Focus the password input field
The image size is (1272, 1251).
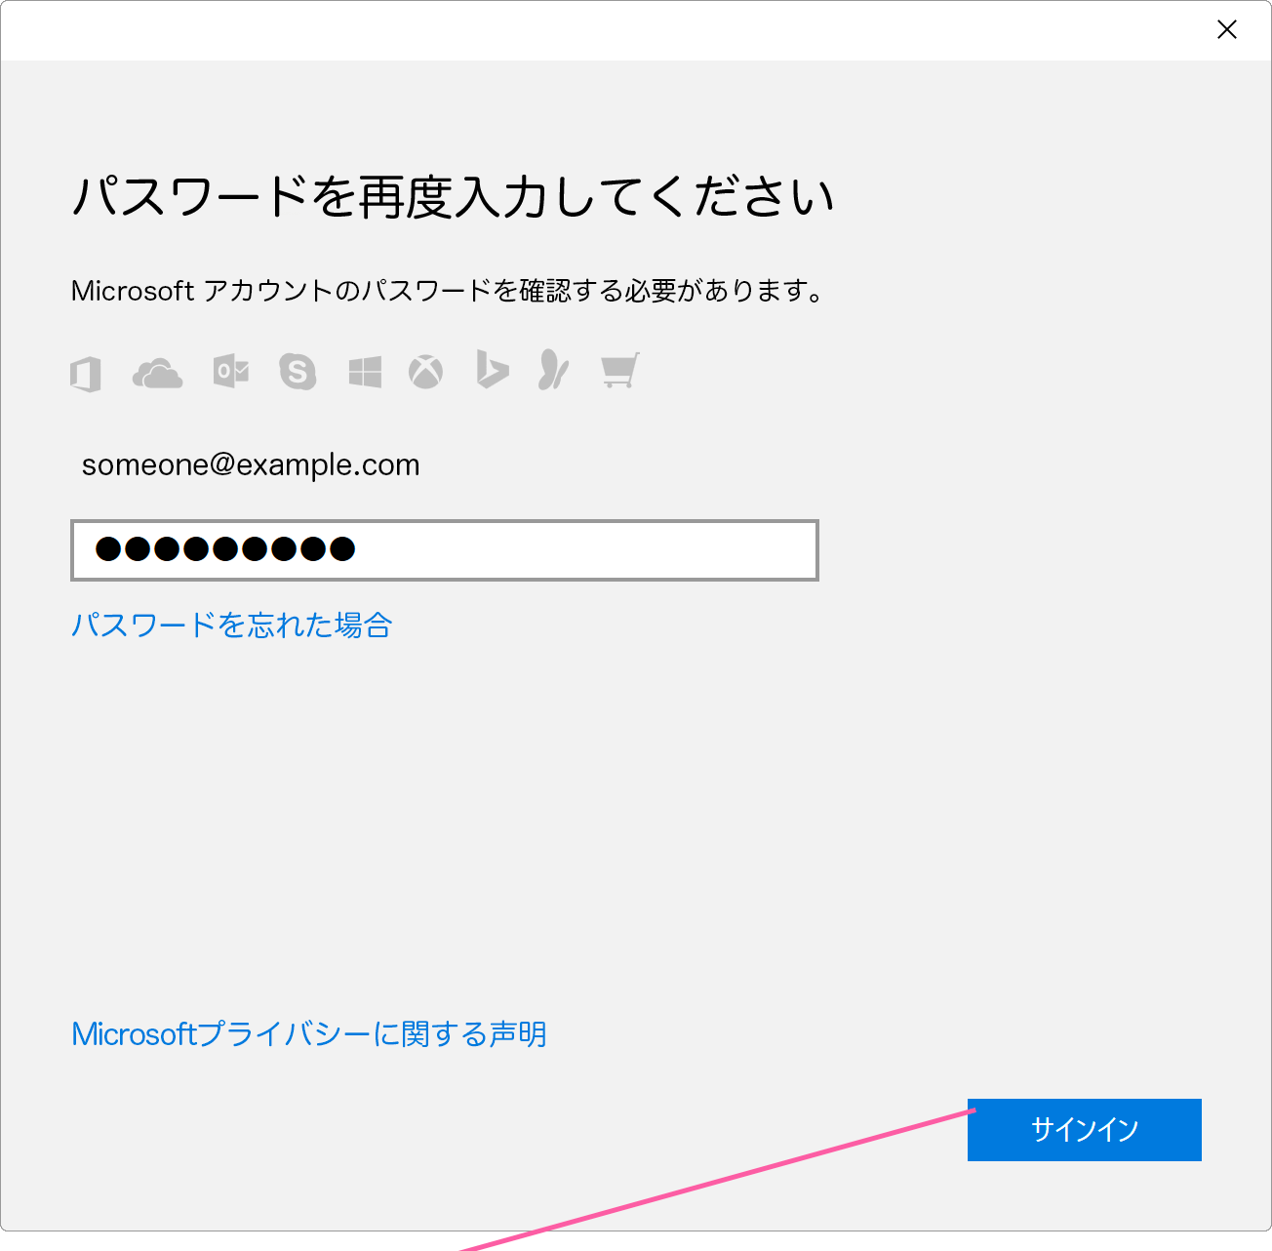pos(445,550)
